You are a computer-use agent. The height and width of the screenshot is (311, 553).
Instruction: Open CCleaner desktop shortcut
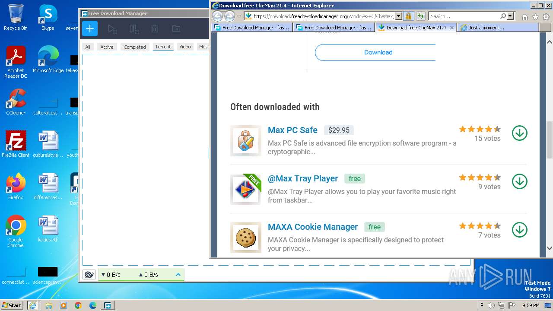coord(16,102)
